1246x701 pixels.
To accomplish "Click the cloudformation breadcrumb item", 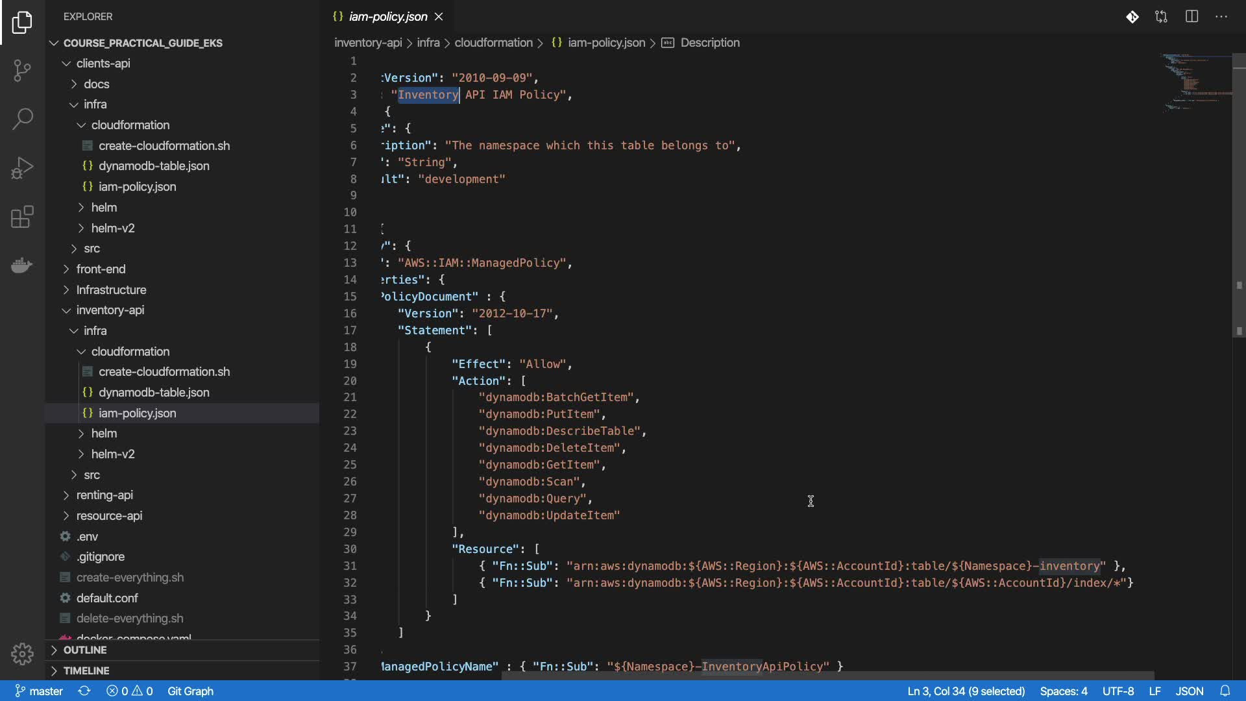I will click(x=493, y=43).
